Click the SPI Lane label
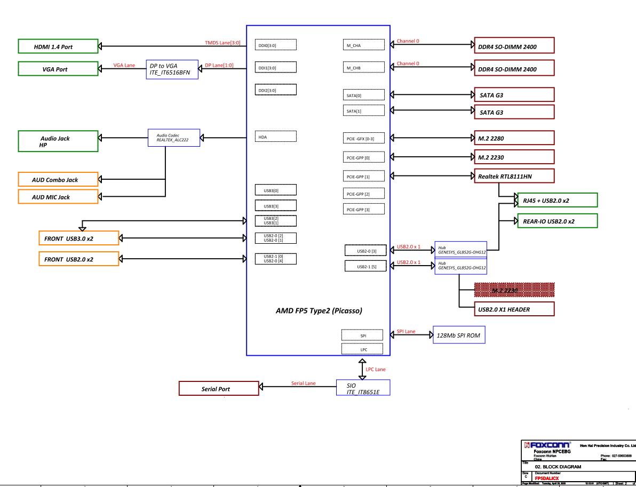The width and height of the screenshot is (636, 487). pyautogui.click(x=406, y=331)
